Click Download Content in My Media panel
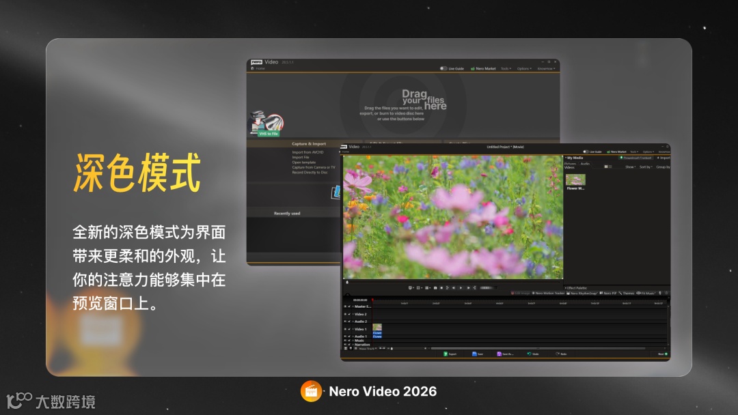This screenshot has width=738, height=415. click(636, 158)
